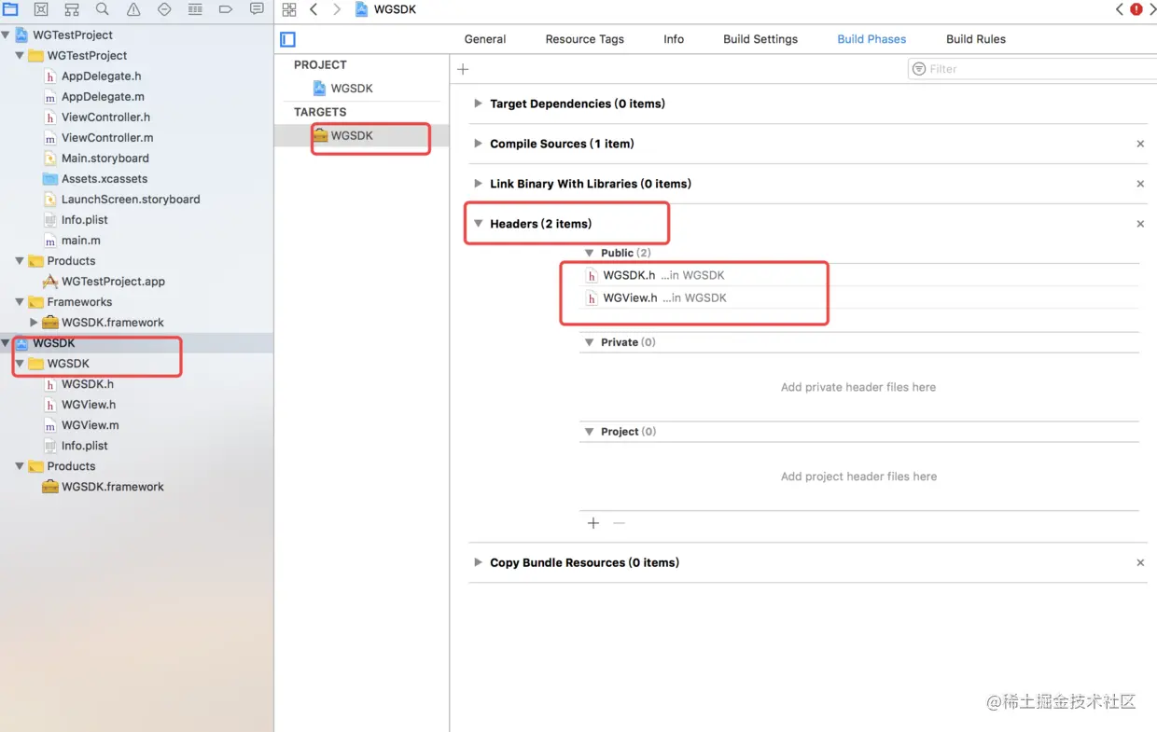Screen dimensions: 1157x732
Task: Open the Breakpoint navigator icon
Action: click(x=226, y=9)
